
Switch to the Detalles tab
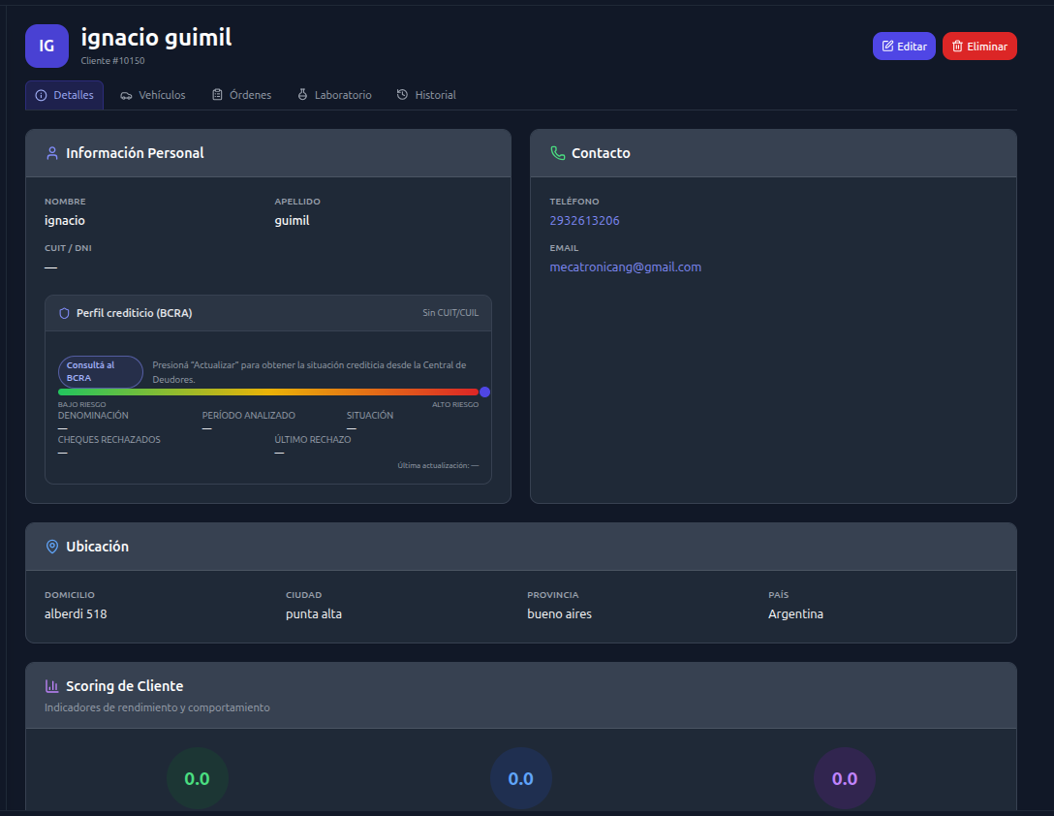(x=65, y=95)
